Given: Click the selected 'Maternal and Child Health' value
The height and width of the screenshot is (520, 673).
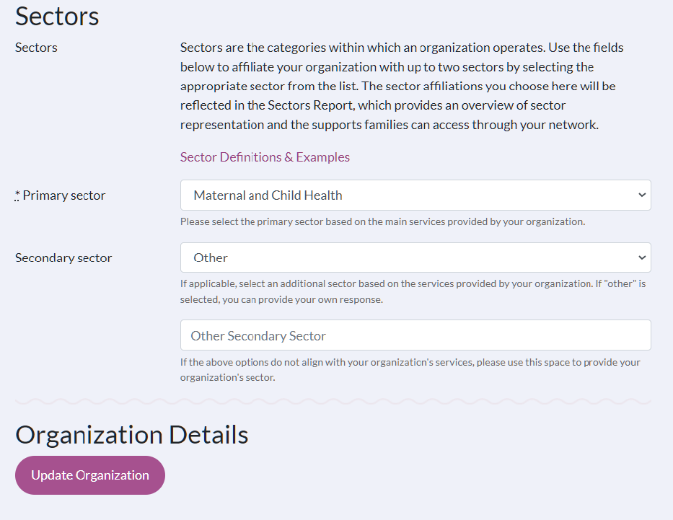Looking at the screenshot, I should pyautogui.click(x=268, y=195).
